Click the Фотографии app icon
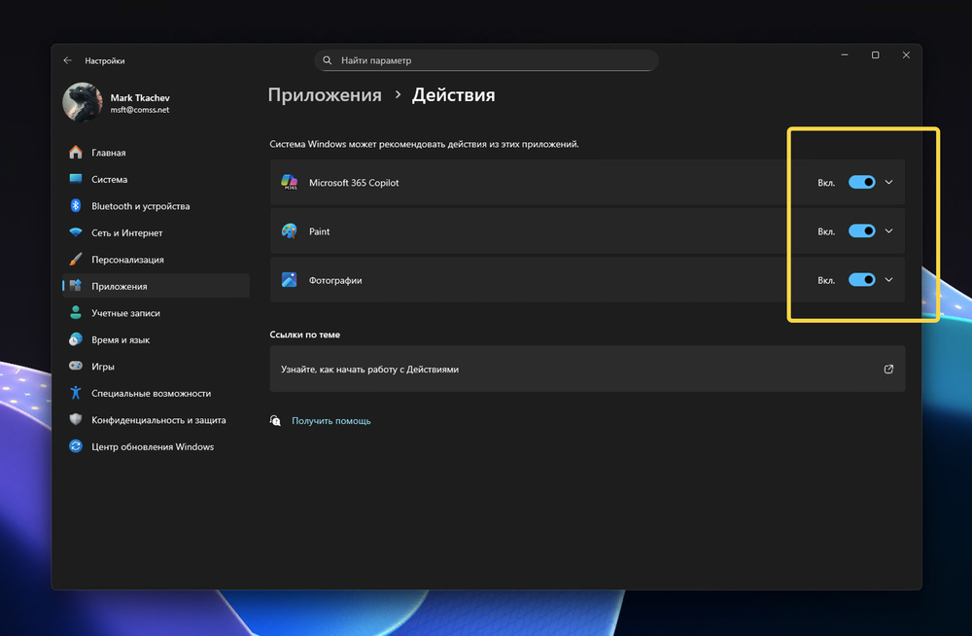 [289, 279]
